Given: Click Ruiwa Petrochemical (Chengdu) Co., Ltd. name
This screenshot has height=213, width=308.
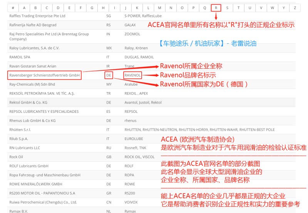Looking at the screenshot, I should coord(43,202).
